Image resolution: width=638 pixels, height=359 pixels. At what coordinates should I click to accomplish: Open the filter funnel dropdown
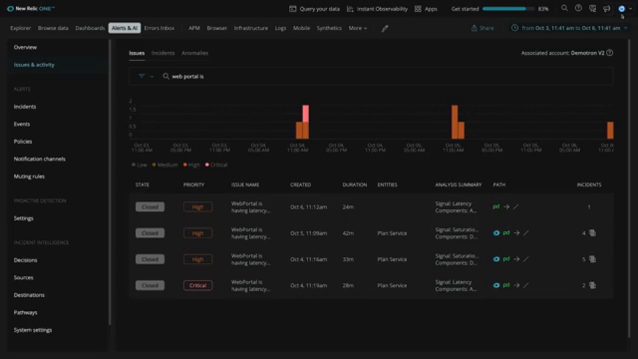point(146,76)
